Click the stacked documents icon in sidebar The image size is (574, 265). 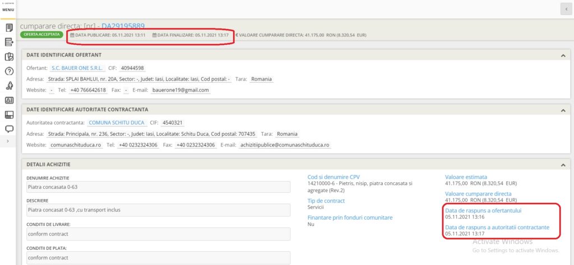[x=8, y=56]
